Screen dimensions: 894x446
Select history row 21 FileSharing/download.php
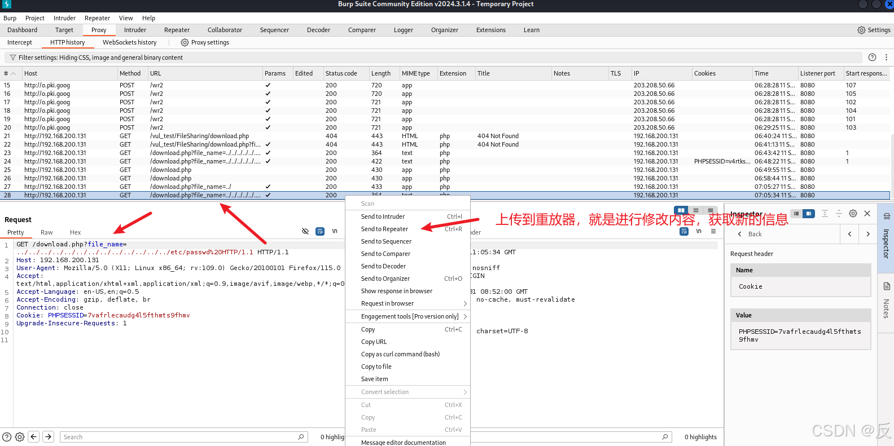click(445, 136)
